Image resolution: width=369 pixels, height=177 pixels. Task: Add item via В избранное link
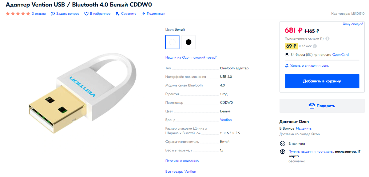(100, 14)
